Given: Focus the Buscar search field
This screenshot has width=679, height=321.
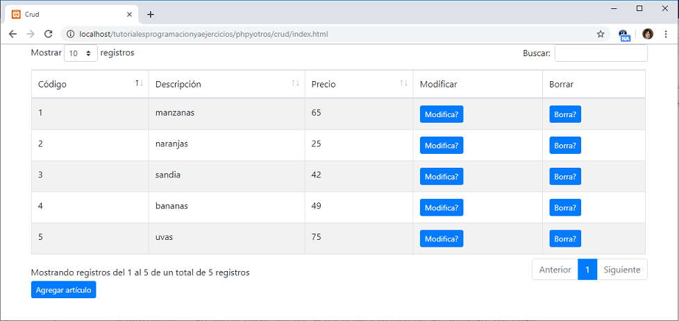Looking at the screenshot, I should (601, 53).
